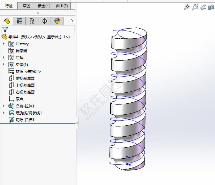
Task: Click the swept cut feature icon
Action: click(11, 120)
